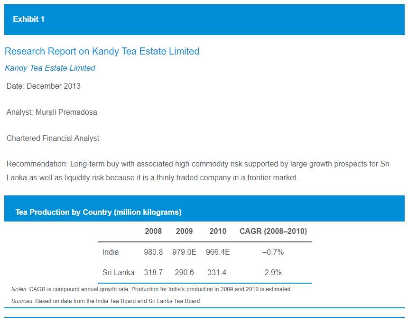Click India's 2010 estimate 966.4E

[218, 252]
